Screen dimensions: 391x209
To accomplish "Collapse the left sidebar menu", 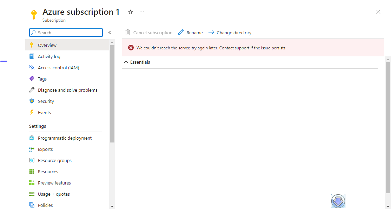I will (x=110, y=32).
